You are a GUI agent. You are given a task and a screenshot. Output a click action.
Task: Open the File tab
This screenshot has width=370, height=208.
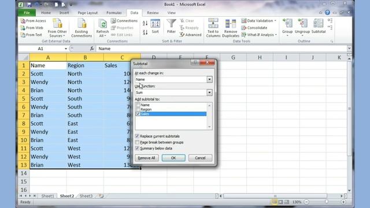coord(27,13)
